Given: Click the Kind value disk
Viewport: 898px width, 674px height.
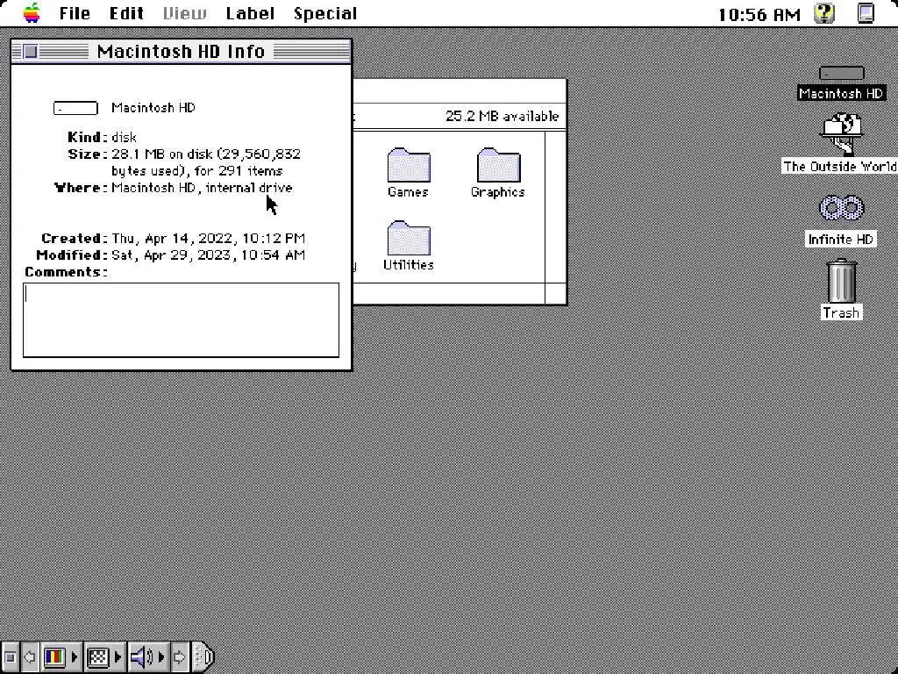Looking at the screenshot, I should tap(124, 138).
